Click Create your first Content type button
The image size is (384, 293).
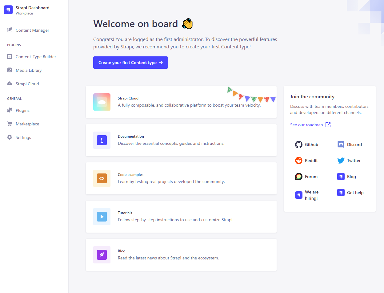[130, 63]
